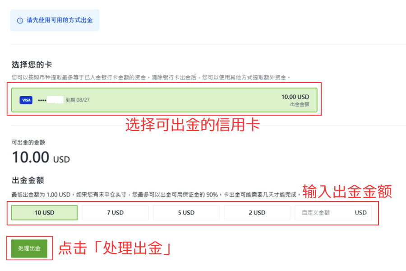Select the 2 USD withdrawal amount option
The height and width of the screenshot is (271, 406).
click(257, 212)
